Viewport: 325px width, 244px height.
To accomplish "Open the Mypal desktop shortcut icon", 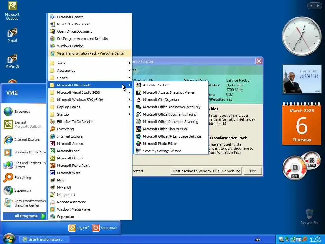I will [12, 35].
